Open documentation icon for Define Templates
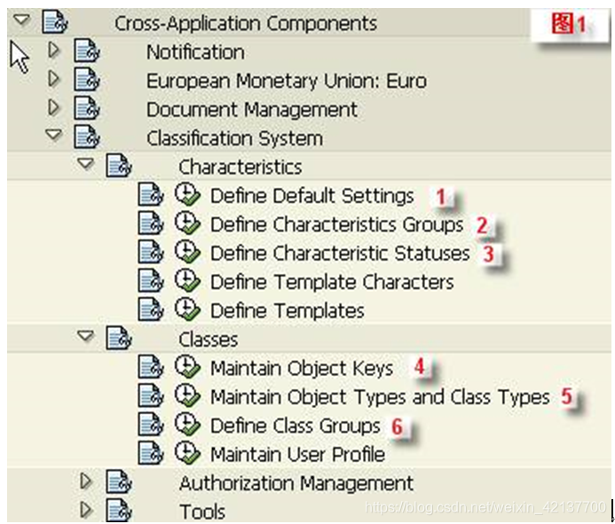The width and height of the screenshot is (615, 524). coord(151,309)
